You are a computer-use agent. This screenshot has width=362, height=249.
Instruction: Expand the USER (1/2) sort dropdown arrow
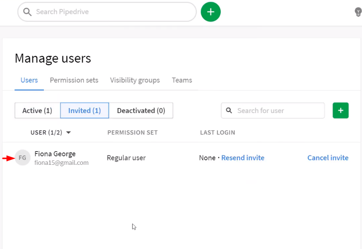click(68, 132)
